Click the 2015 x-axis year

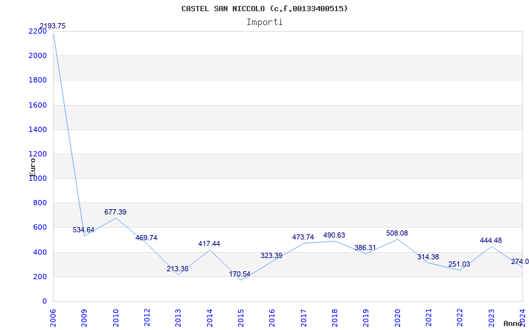coord(241,317)
